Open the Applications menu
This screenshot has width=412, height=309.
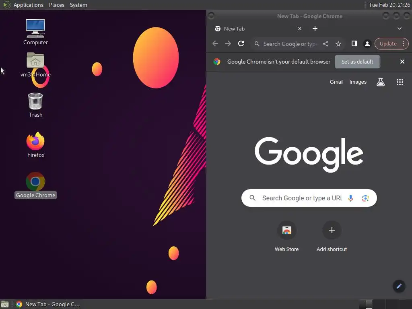29,5
